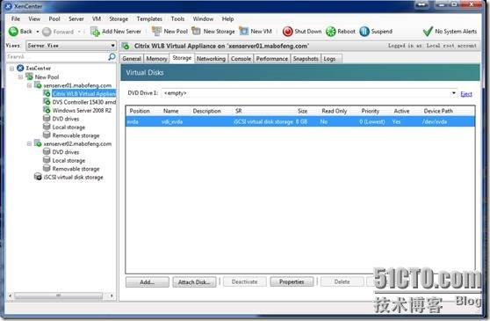This screenshot has width=490, height=321.
Task: Click the Add... button
Action: coord(148,282)
